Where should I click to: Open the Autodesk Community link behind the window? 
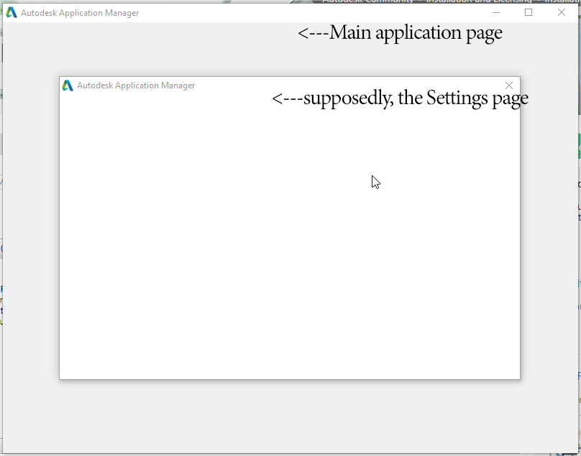[x=367, y=1]
